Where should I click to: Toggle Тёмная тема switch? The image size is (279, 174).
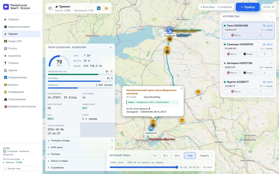21,169
